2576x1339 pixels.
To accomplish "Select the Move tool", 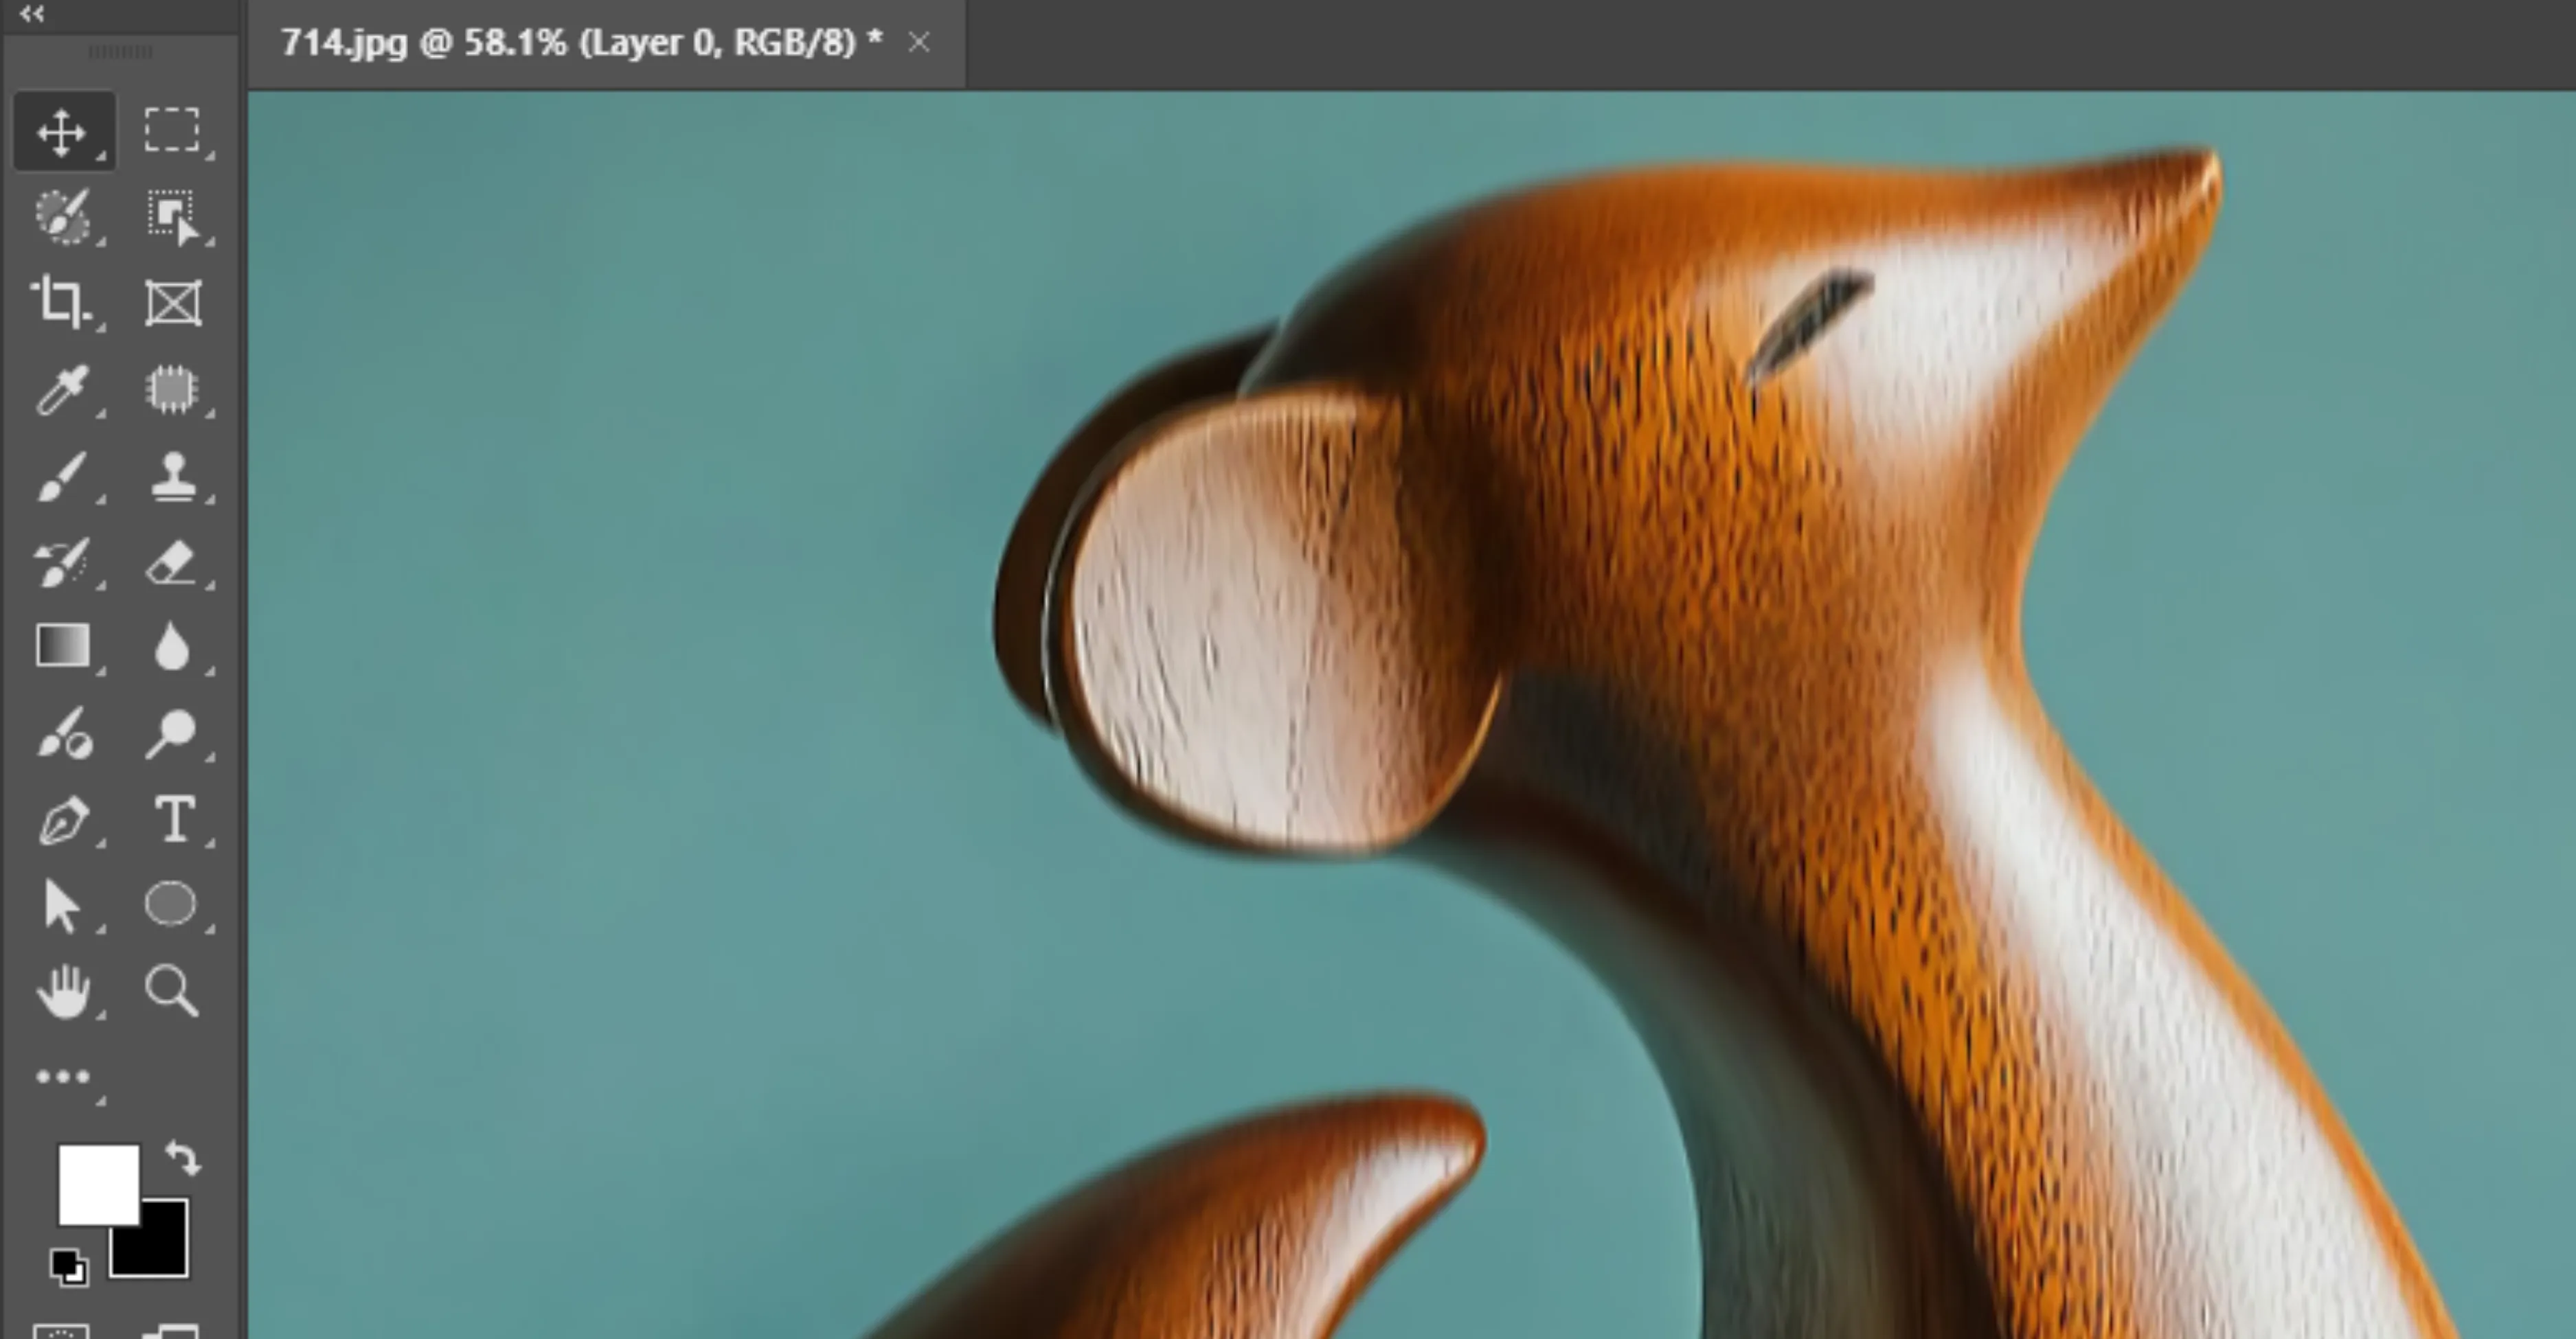I will (x=62, y=131).
